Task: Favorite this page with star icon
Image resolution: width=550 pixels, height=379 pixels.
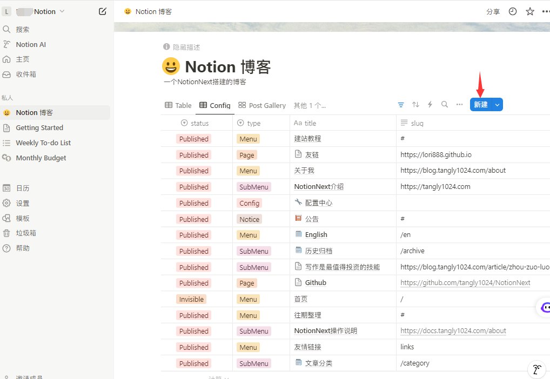Action: tap(530, 11)
